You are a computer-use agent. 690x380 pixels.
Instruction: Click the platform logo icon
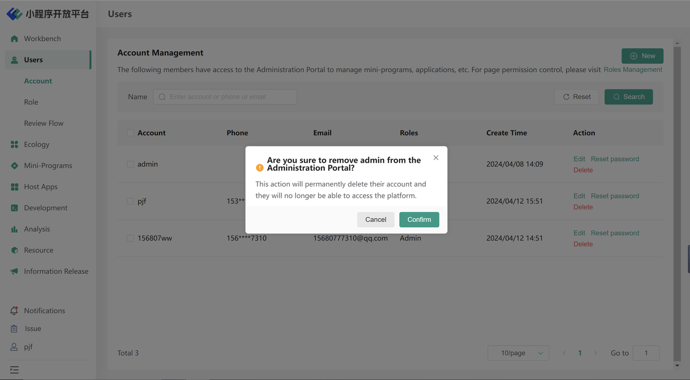pyautogui.click(x=14, y=13)
